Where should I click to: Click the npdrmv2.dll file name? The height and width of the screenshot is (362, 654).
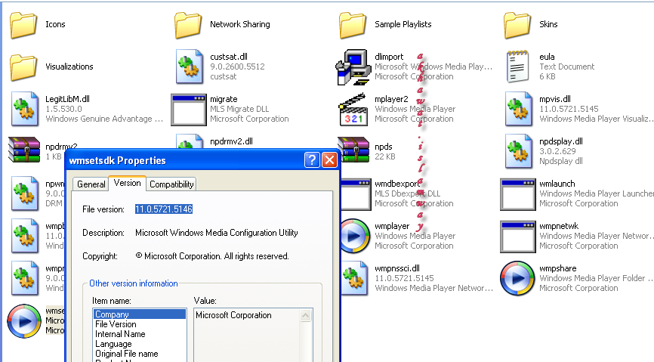coord(231,141)
